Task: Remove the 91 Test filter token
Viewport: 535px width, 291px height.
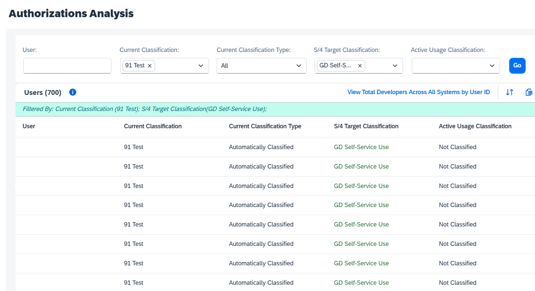Action: click(150, 66)
